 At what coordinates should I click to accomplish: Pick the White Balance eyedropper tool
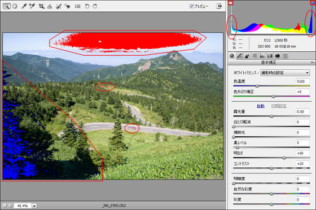[24, 6]
